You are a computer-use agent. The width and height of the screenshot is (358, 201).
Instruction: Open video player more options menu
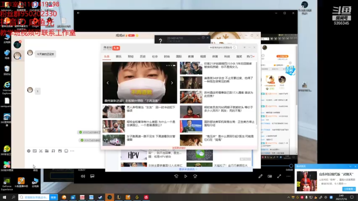tap(288, 176)
